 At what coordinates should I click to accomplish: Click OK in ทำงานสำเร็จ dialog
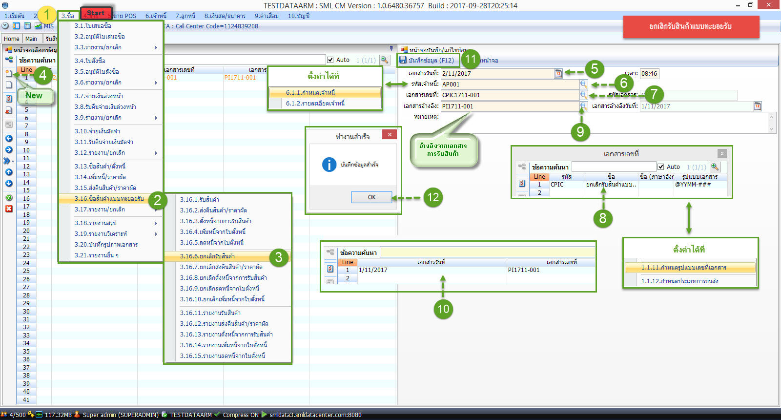[x=371, y=197]
